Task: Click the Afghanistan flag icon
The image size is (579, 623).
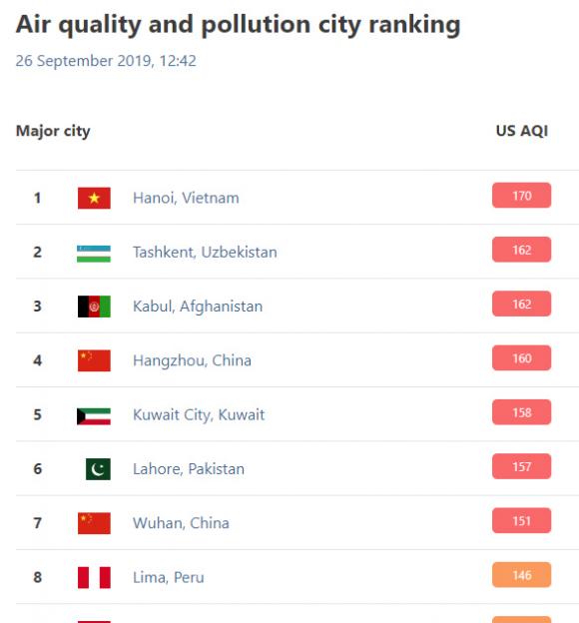Action: (x=94, y=307)
